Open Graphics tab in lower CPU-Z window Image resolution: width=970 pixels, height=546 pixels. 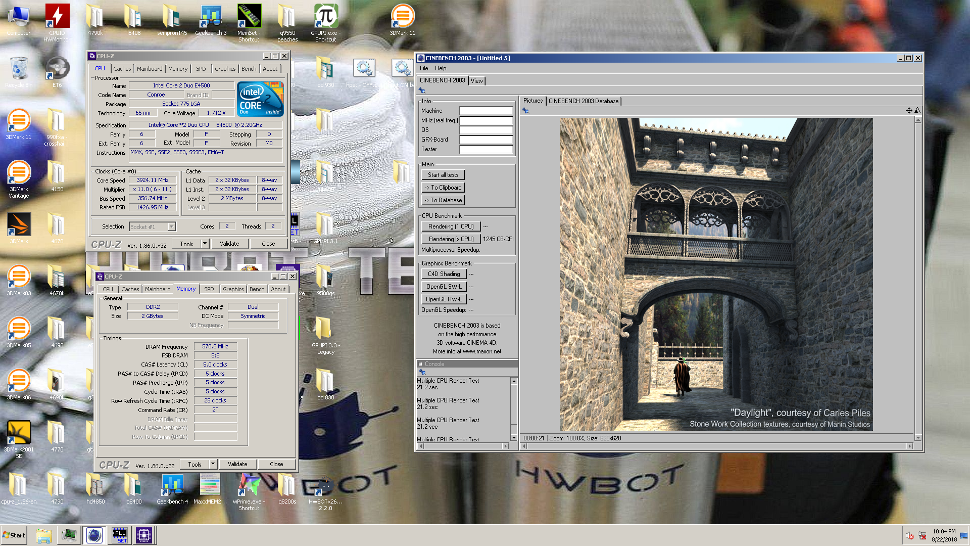(x=233, y=289)
